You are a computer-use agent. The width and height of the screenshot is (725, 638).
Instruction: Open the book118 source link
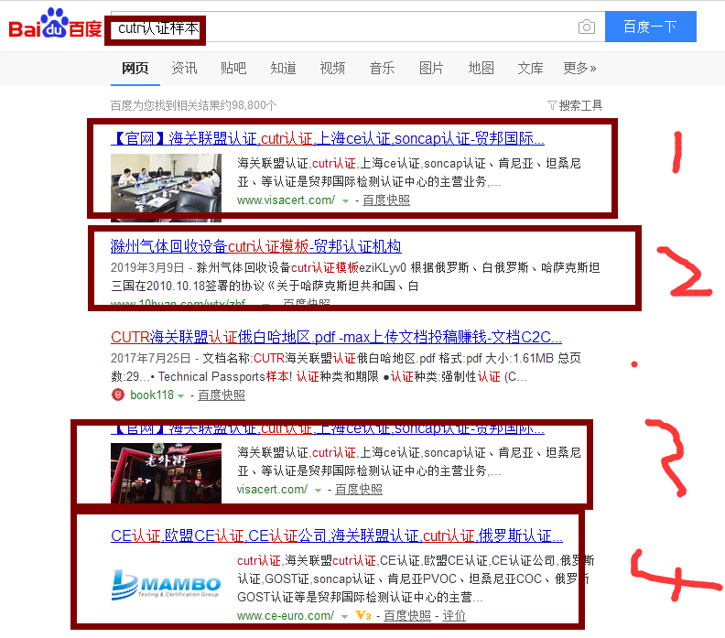coord(152,395)
